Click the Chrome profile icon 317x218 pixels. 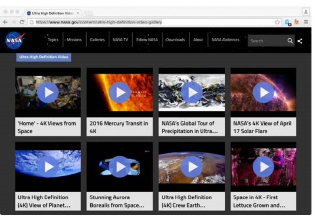[x=306, y=12]
